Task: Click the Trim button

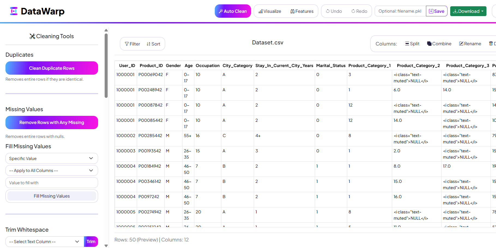Action: click(x=91, y=241)
